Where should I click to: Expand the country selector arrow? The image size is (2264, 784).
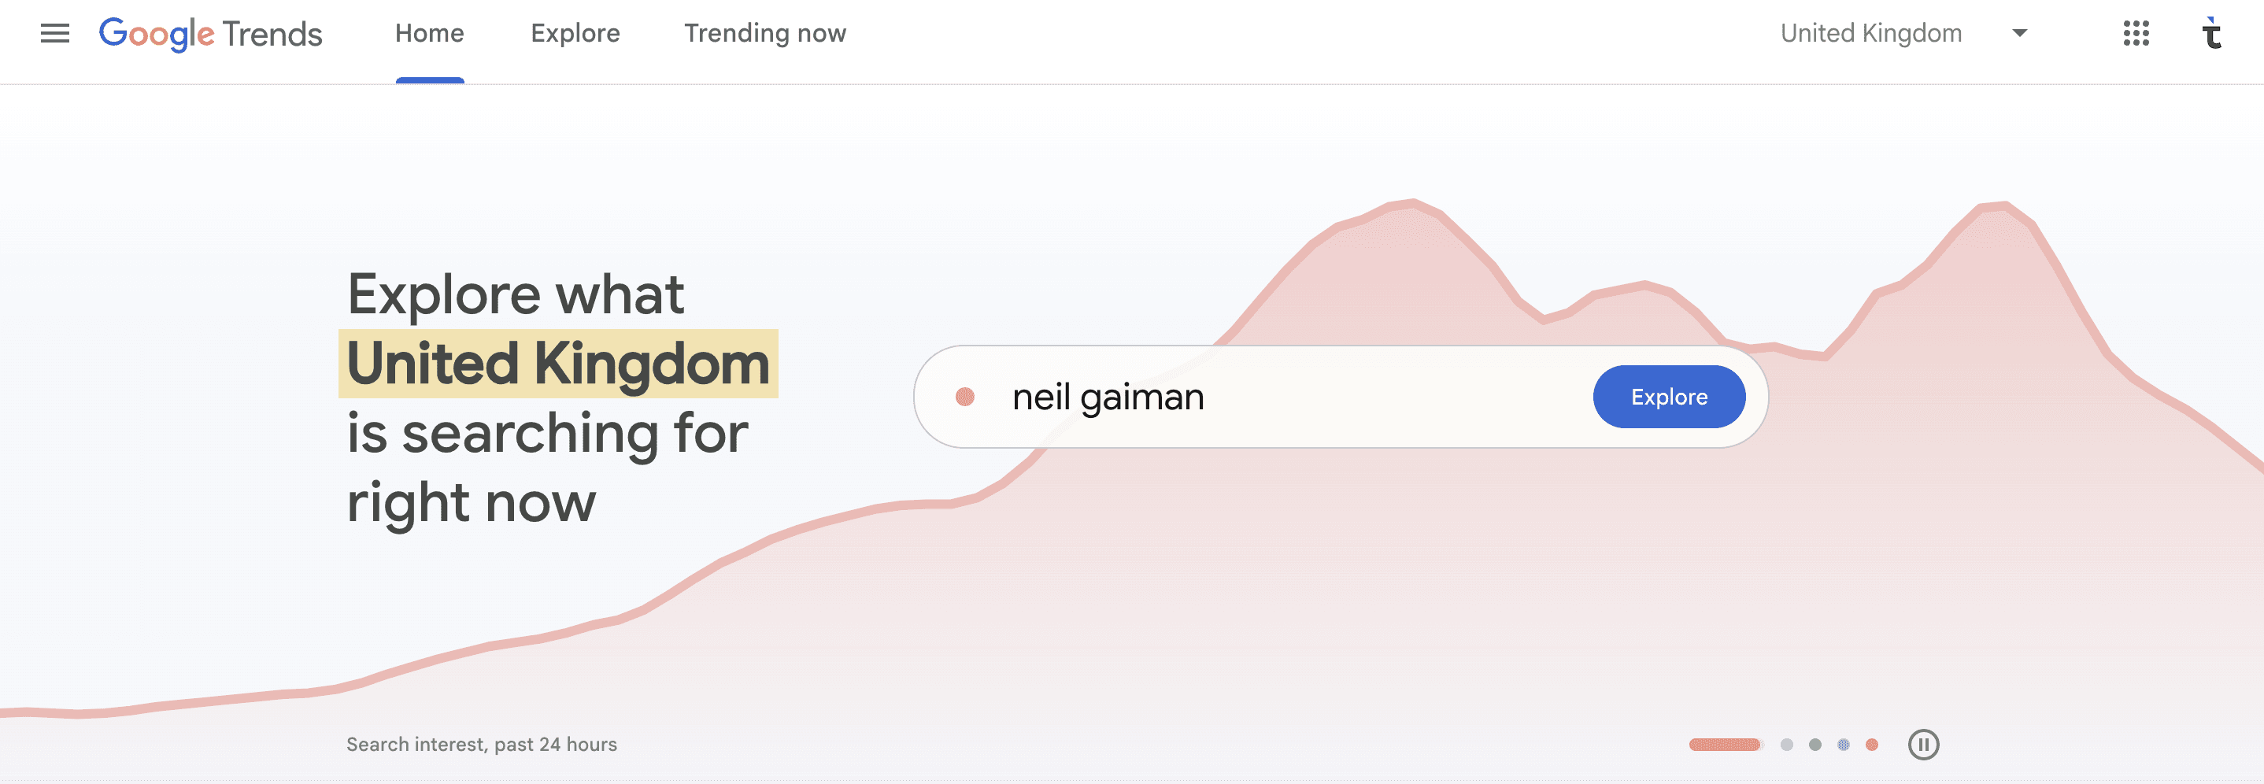pos(2018,33)
